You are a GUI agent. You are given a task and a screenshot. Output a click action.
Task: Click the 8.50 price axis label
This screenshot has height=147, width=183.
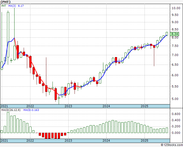pos(175,29)
